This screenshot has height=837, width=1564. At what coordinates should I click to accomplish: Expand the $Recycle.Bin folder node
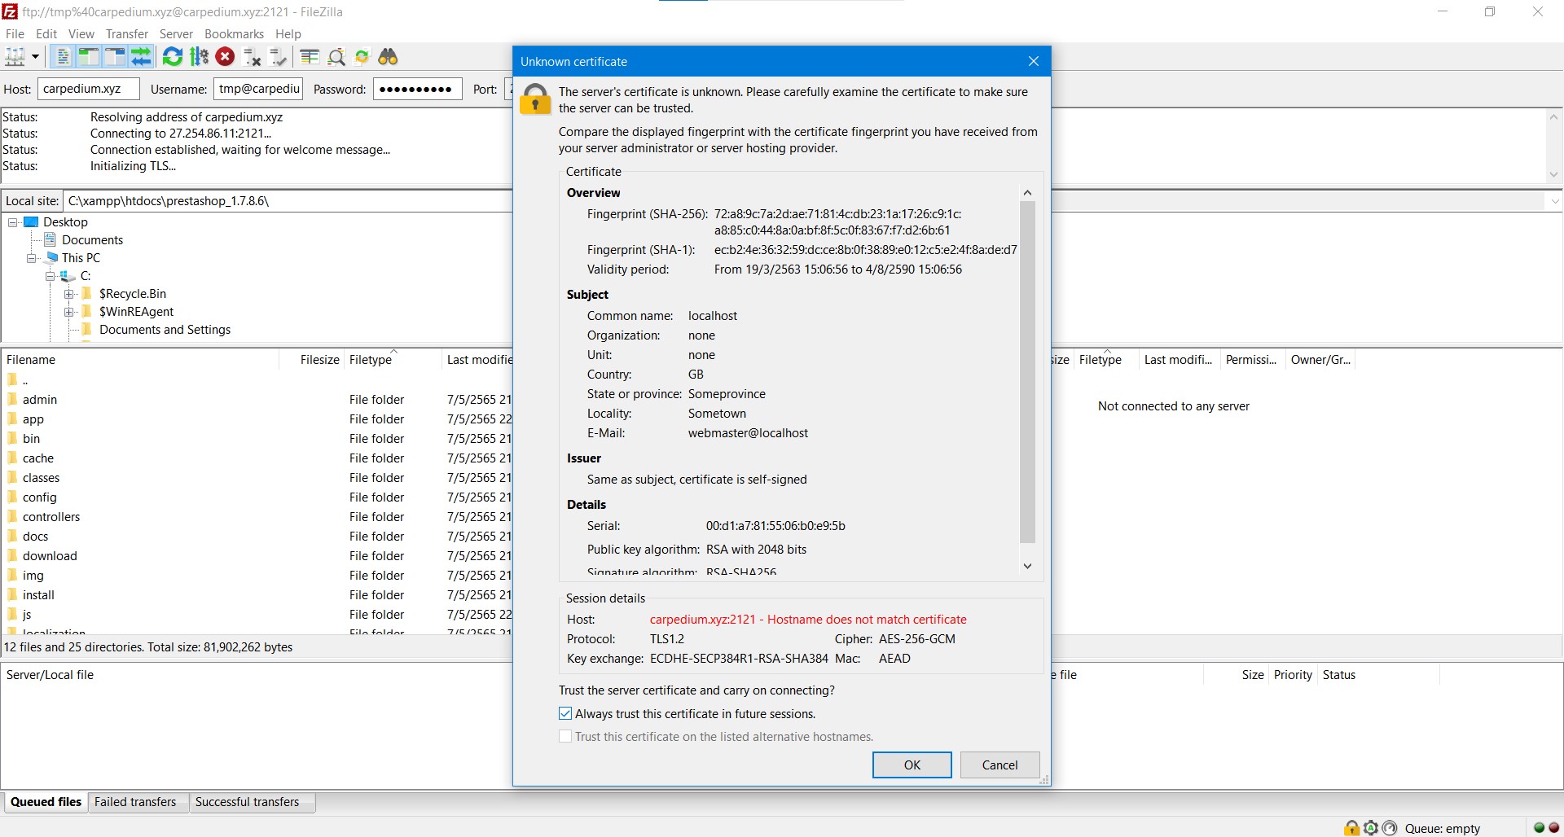pos(69,294)
